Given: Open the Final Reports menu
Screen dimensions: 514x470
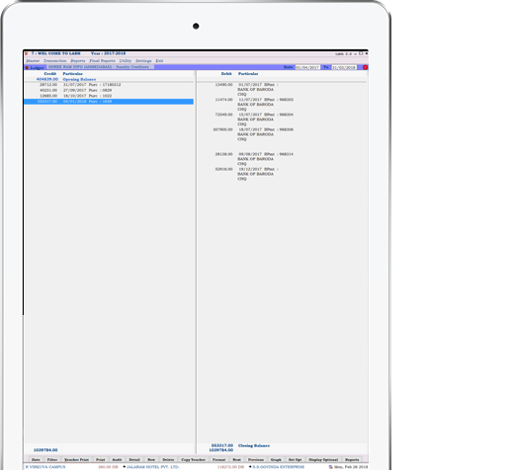Looking at the screenshot, I should point(102,61).
